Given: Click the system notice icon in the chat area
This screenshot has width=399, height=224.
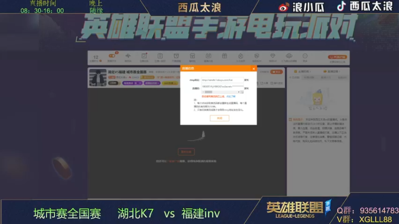Looking at the screenshot, I should (290, 119).
